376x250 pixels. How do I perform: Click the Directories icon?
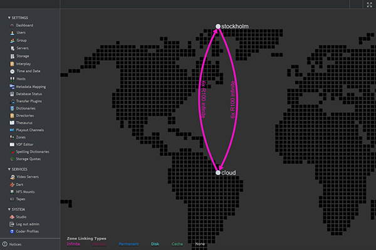point(12,116)
